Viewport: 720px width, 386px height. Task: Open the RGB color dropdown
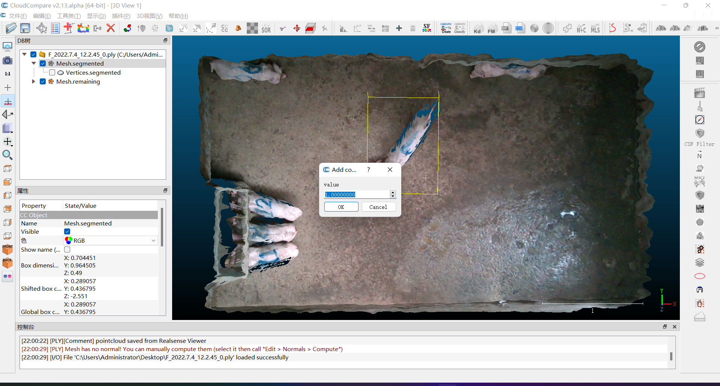(x=110, y=240)
